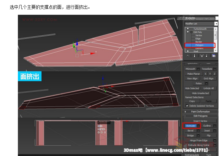Open MSmooth settings box

click(x=198, y=69)
